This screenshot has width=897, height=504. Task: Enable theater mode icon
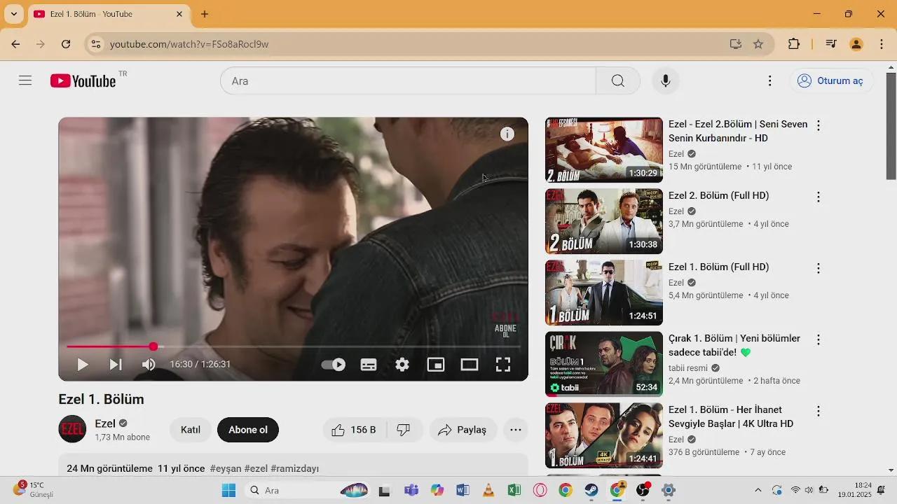[x=470, y=365]
